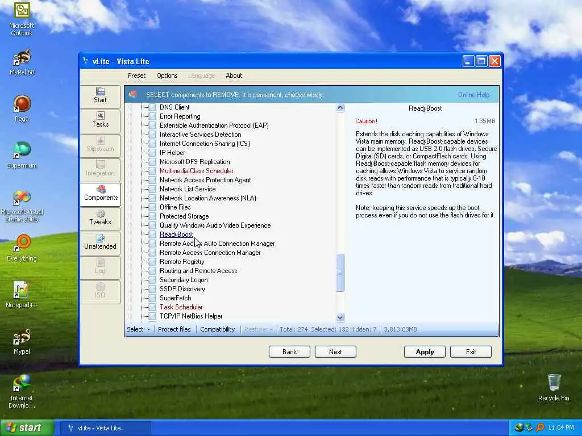The width and height of the screenshot is (582, 436).
Task: Click the Back button
Action: (289, 352)
